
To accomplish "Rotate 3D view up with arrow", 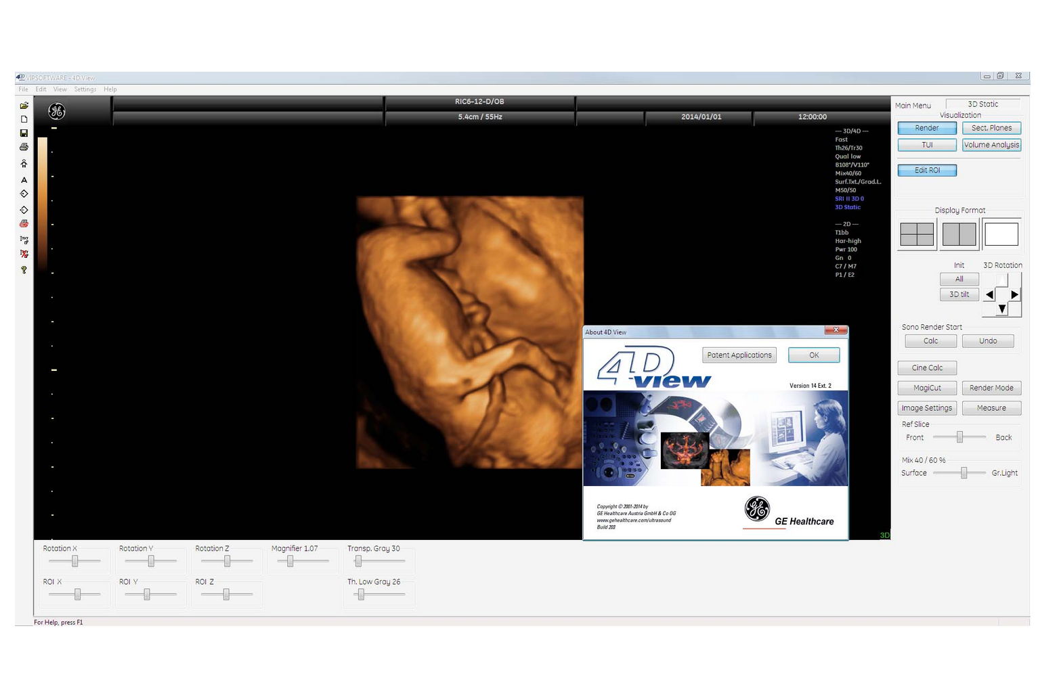I will point(1002,280).
